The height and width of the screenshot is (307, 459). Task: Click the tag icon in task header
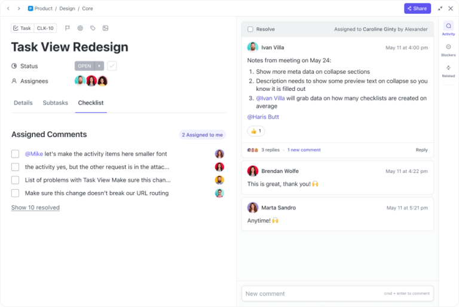[93, 28]
